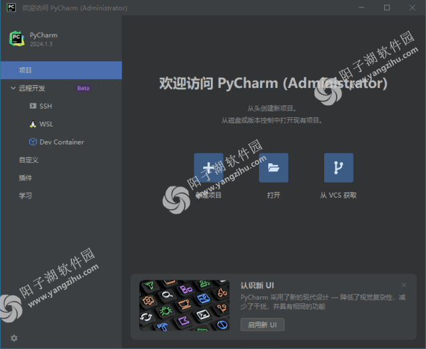Click the Open folder icon
Image resolution: width=426 pixels, height=349 pixels.
[x=274, y=168]
